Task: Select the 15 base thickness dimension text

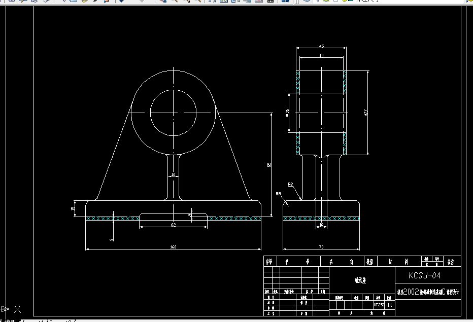Action: click(73, 208)
